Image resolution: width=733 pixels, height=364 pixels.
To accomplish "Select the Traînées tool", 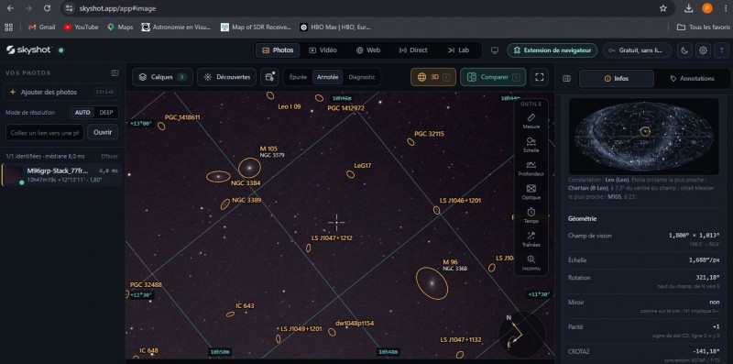I will click(x=531, y=239).
